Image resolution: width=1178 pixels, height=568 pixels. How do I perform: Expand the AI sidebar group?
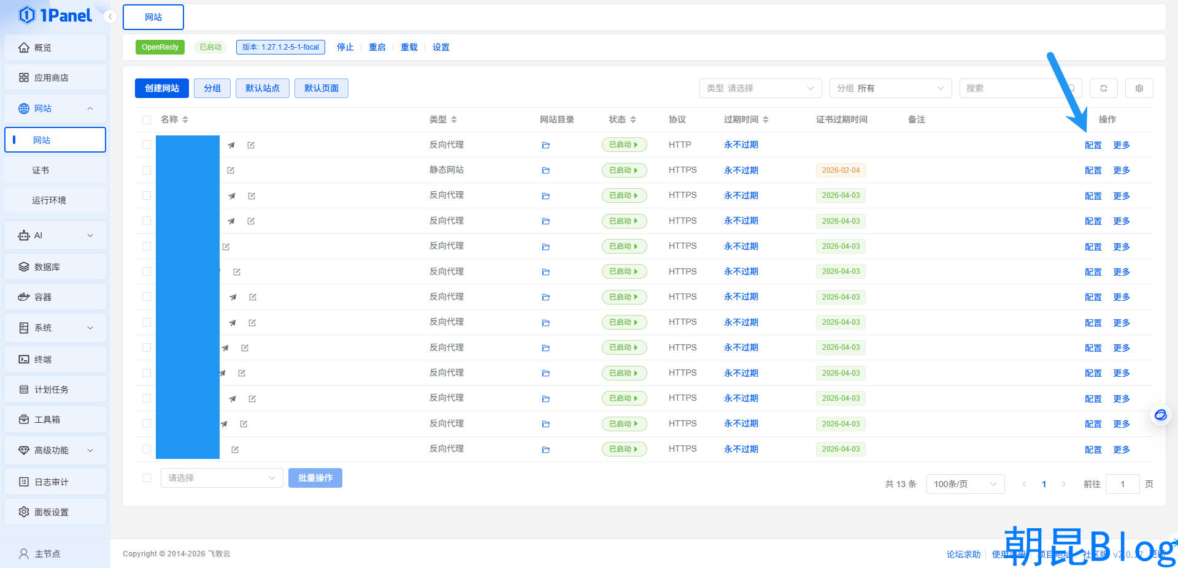tap(55, 235)
